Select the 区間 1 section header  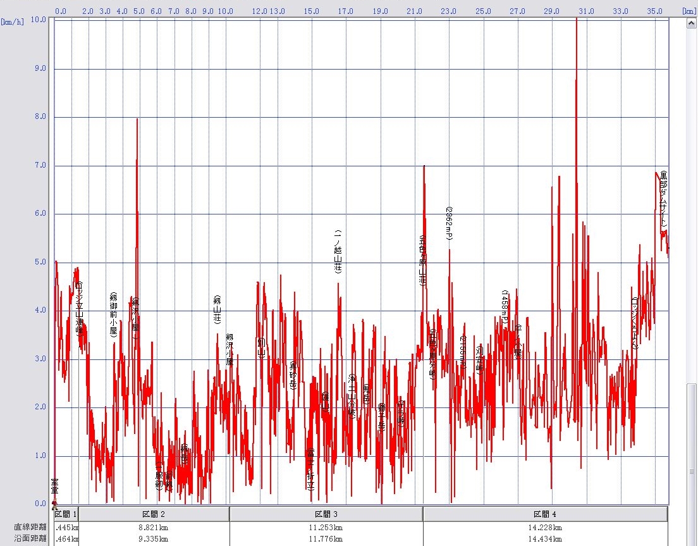click(x=66, y=514)
